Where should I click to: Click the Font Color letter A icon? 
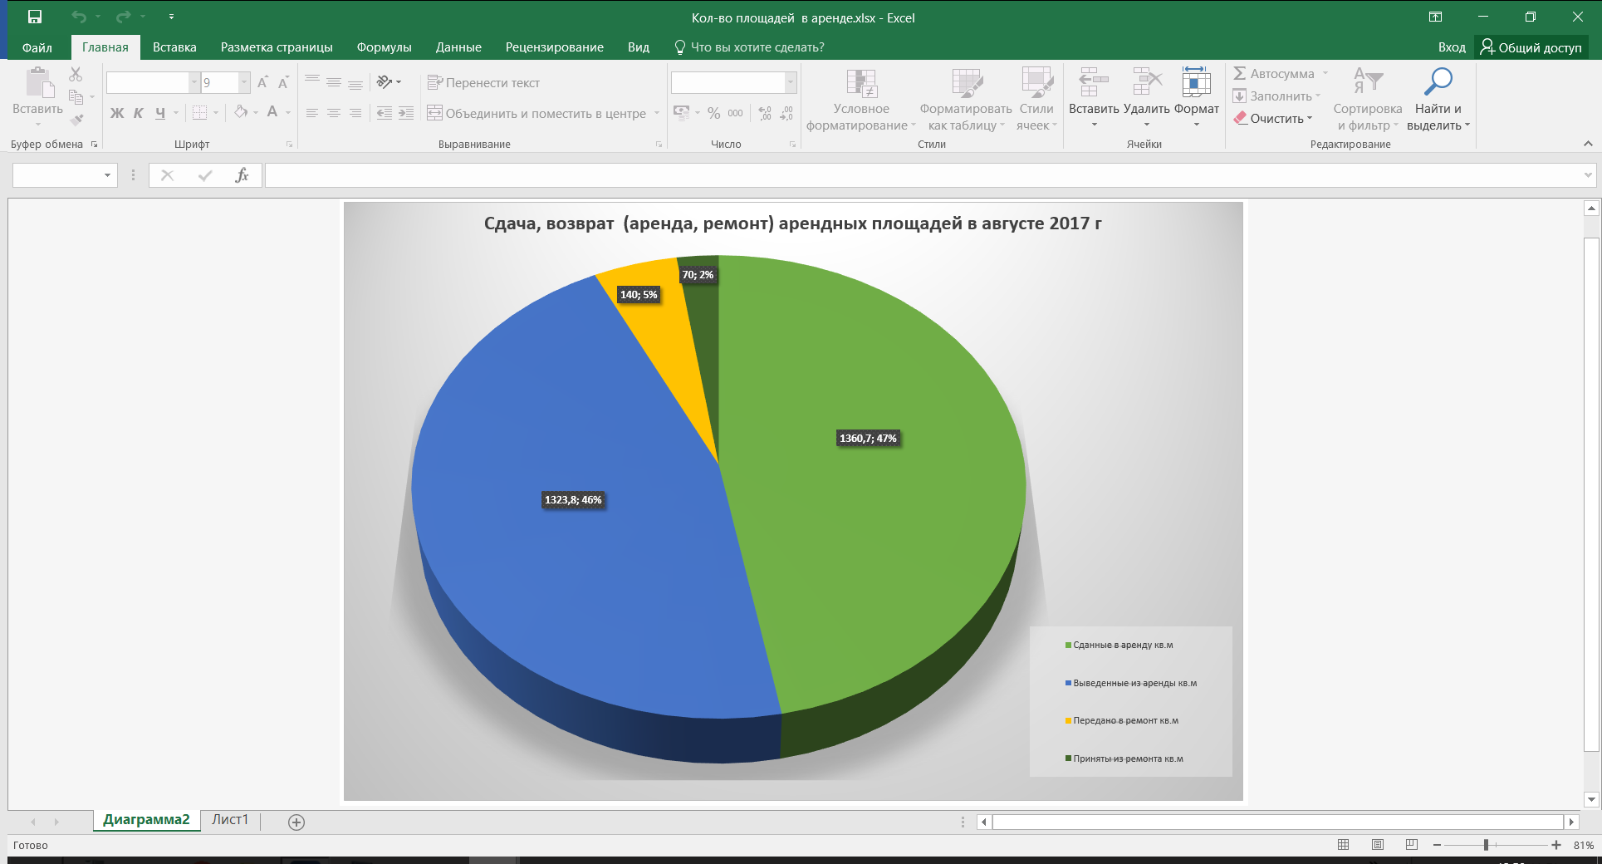(x=272, y=112)
